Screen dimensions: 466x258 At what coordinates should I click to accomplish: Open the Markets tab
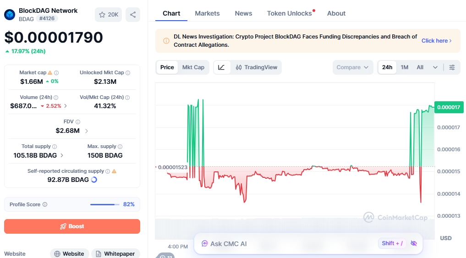207,13
